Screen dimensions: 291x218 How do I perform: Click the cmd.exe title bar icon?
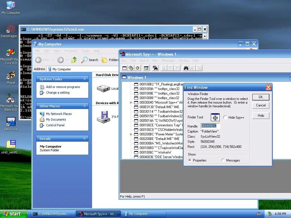coord(23,29)
